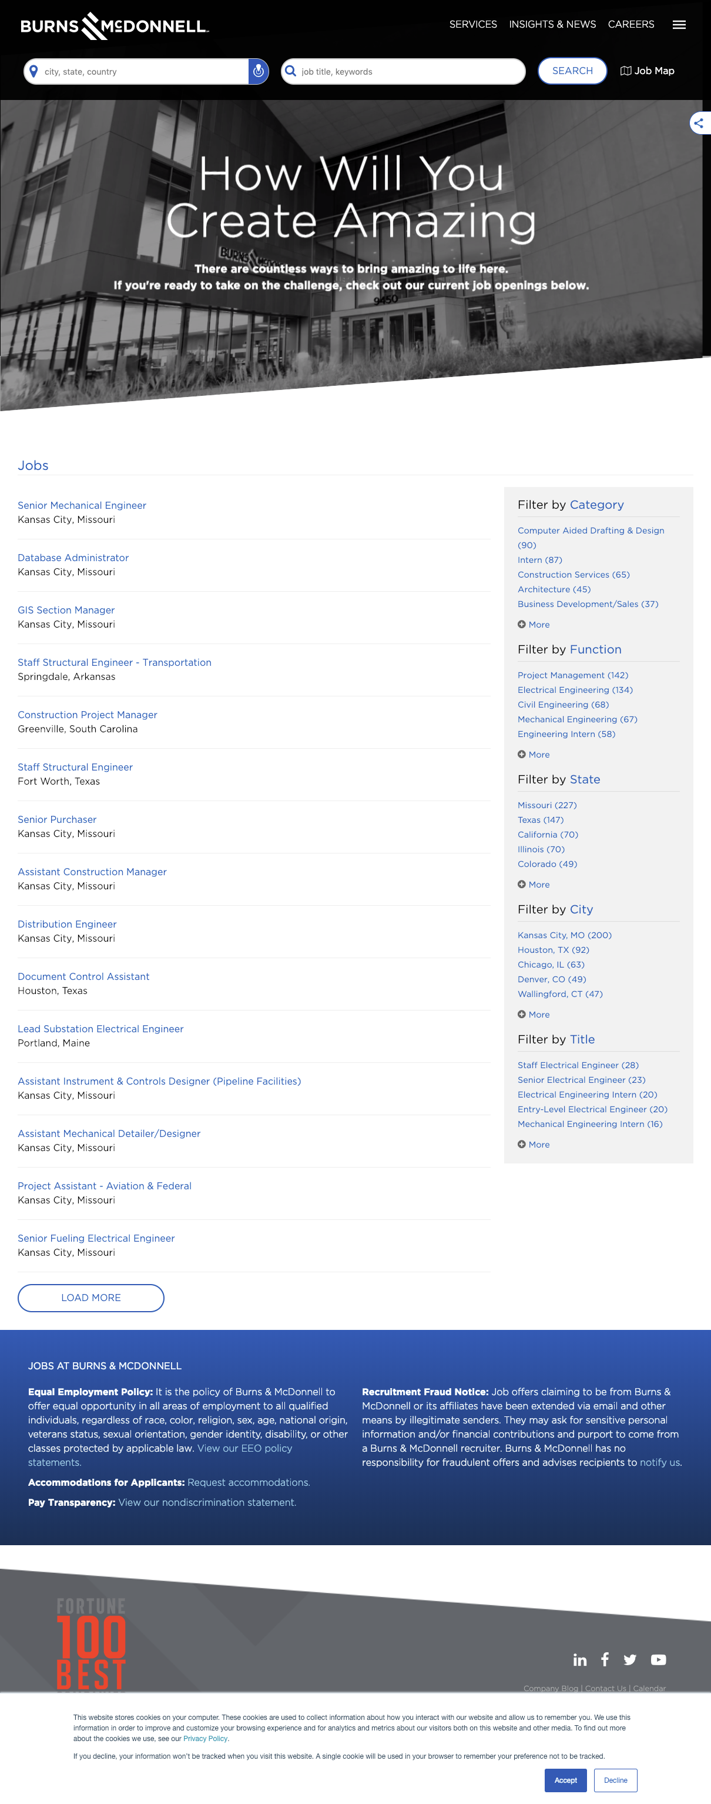This screenshot has height=1804, width=711.
Task: Filter city by Houston, TX
Action: pos(554,951)
